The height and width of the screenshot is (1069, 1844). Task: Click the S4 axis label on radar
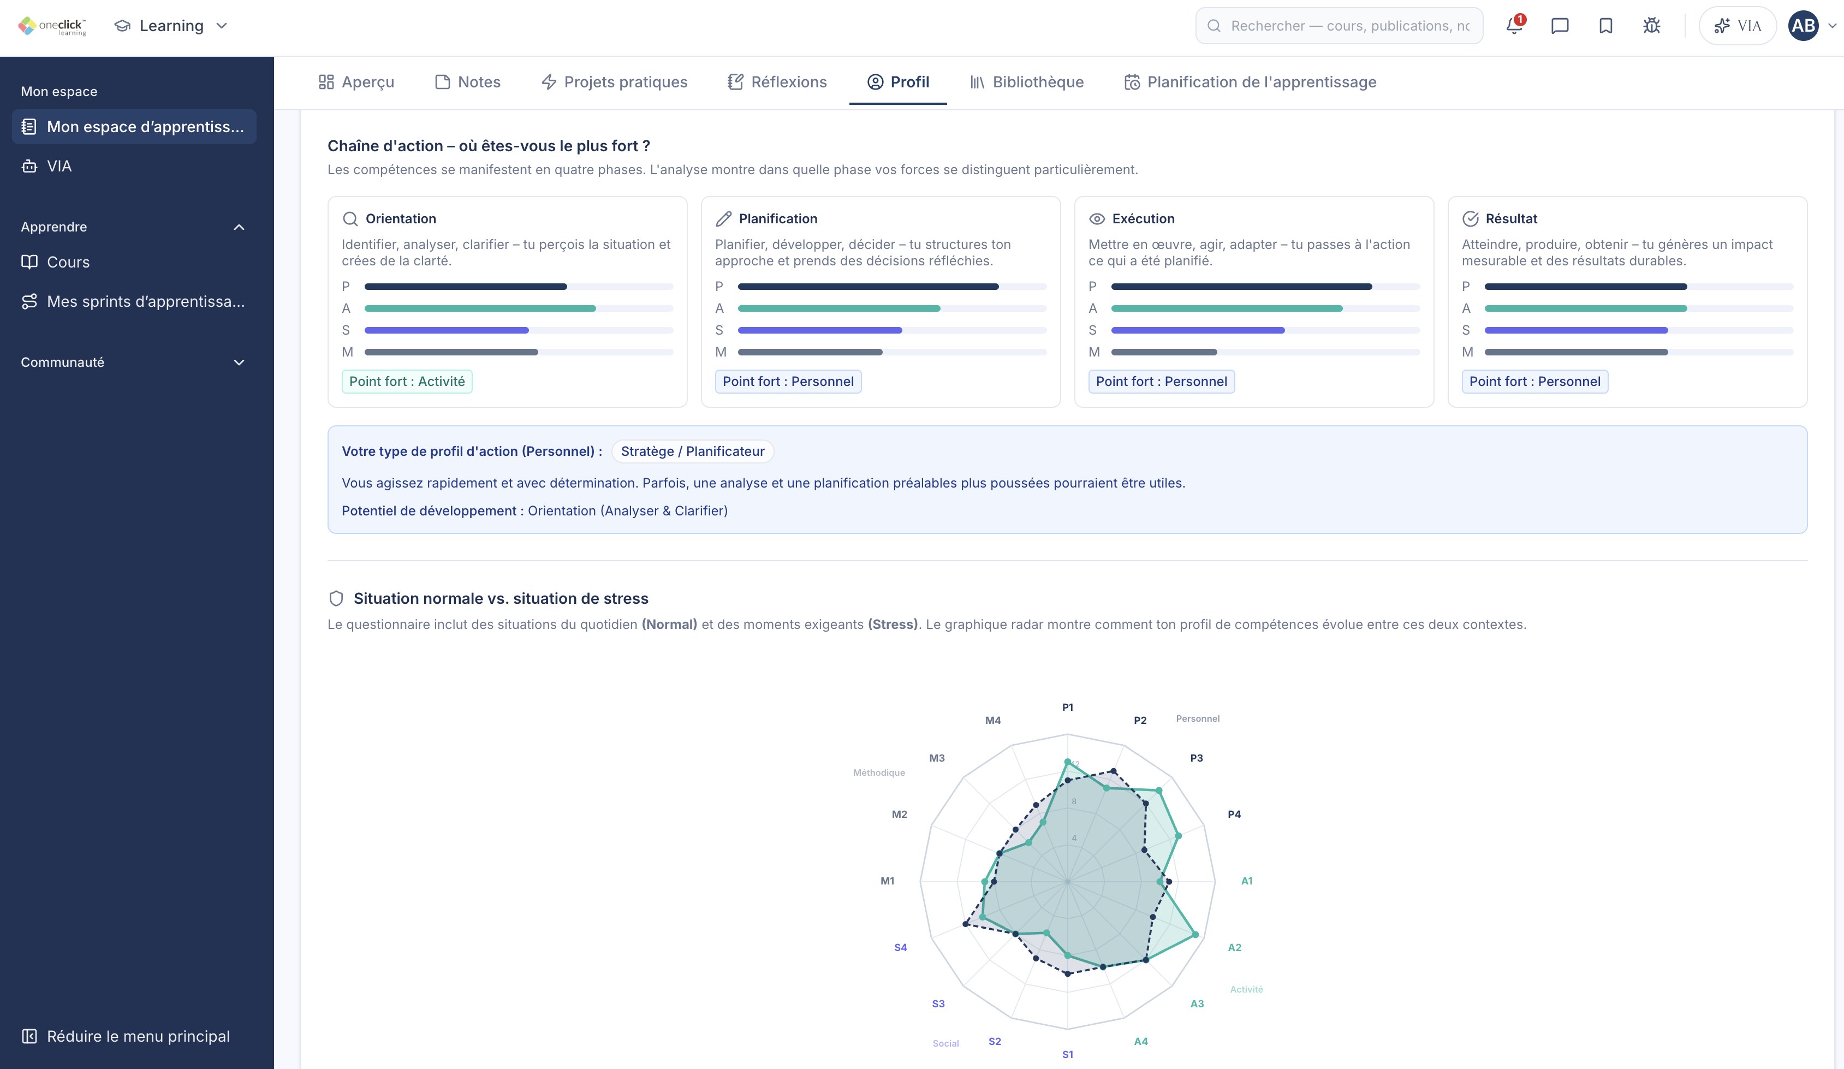[900, 948]
